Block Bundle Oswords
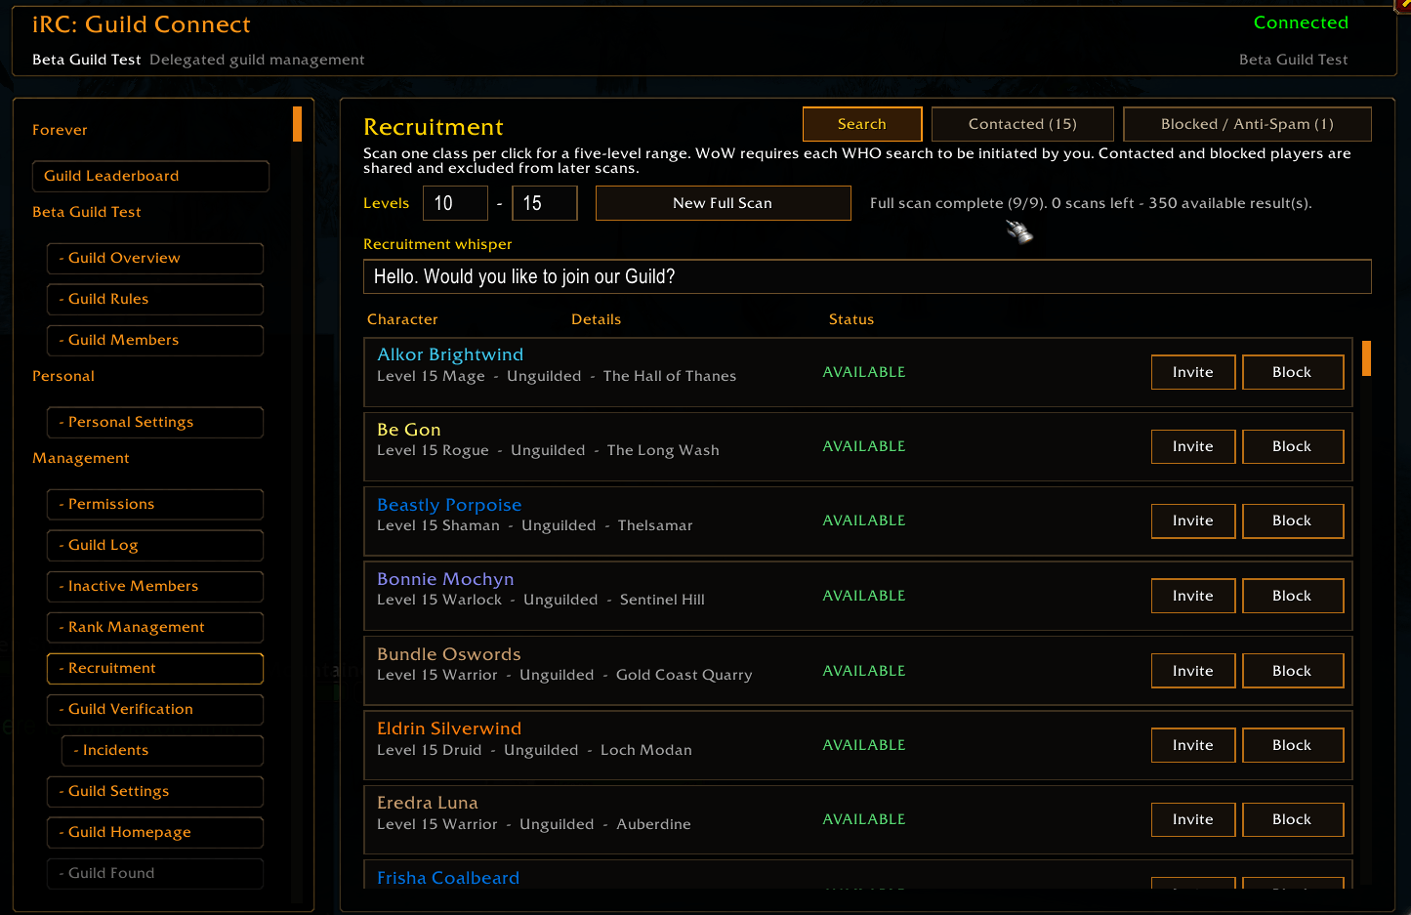Image resolution: width=1411 pixels, height=915 pixels. tap(1292, 671)
